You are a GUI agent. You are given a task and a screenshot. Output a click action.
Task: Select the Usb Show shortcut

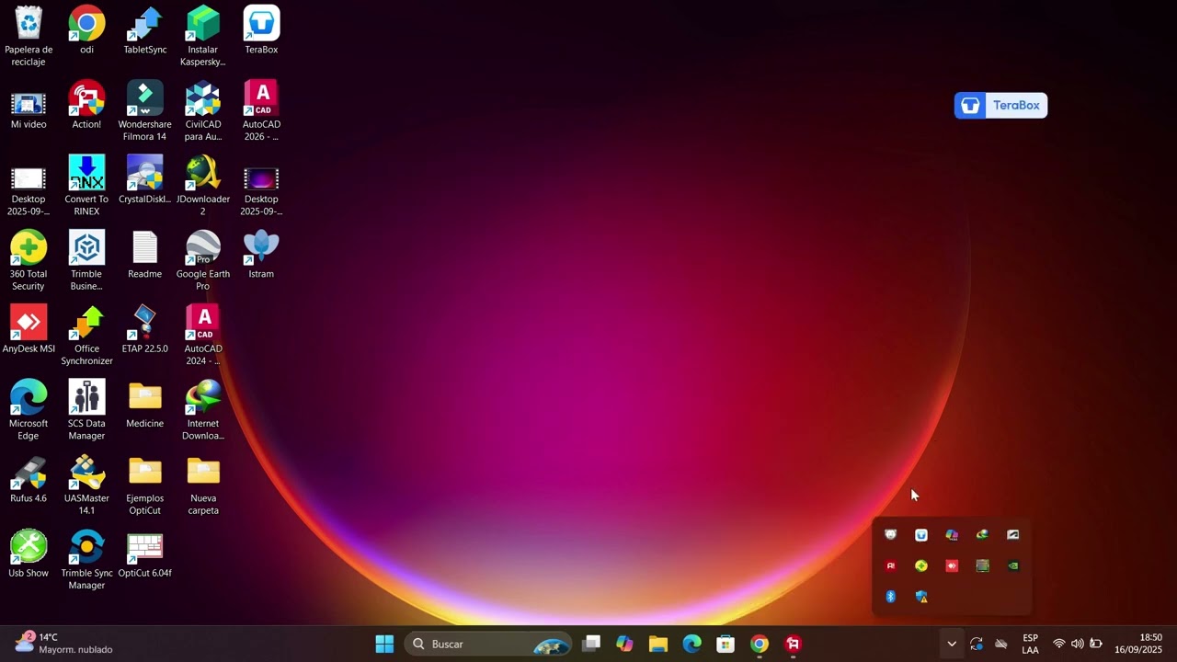click(x=29, y=554)
